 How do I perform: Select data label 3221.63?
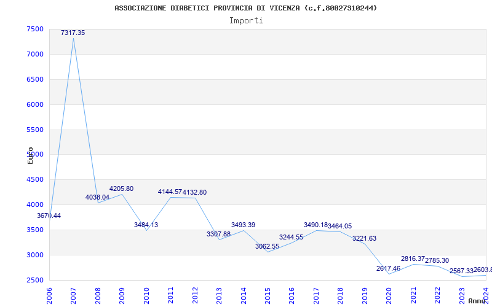[x=364, y=238]
